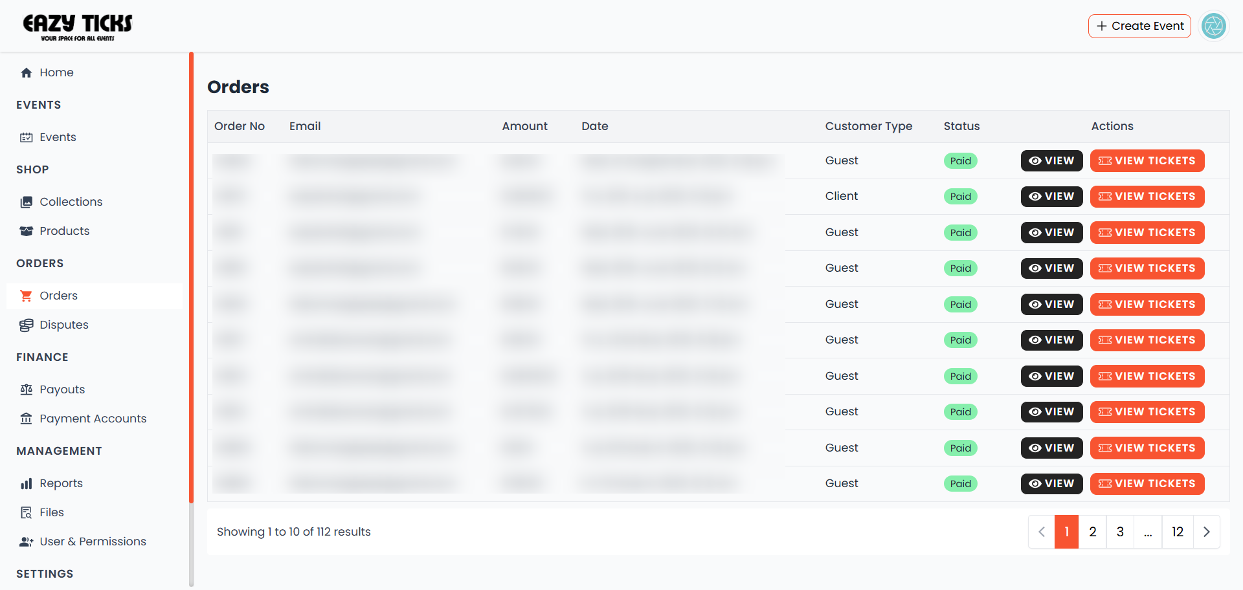
Task: Click the Payouts scale icon
Action: click(x=26, y=389)
